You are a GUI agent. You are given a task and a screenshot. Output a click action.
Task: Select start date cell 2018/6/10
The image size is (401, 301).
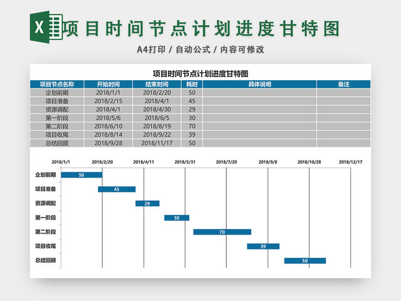tap(108, 127)
